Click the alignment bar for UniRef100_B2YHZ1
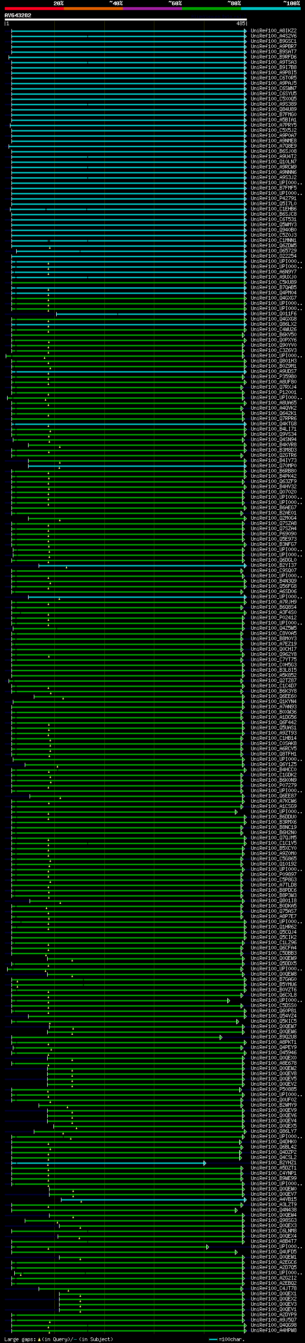 click(x=109, y=1163)
